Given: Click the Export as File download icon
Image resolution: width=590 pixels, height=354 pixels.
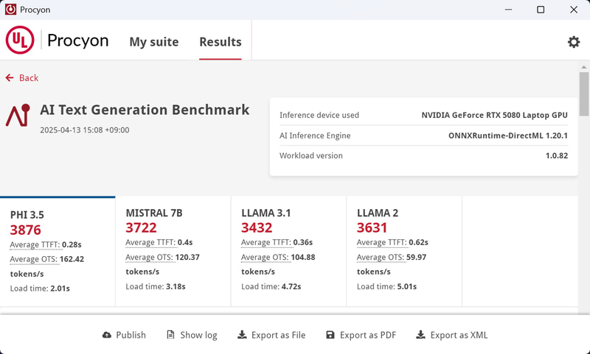Looking at the screenshot, I should tap(242, 334).
